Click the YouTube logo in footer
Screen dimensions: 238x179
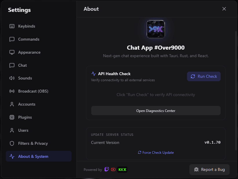coord(113,169)
